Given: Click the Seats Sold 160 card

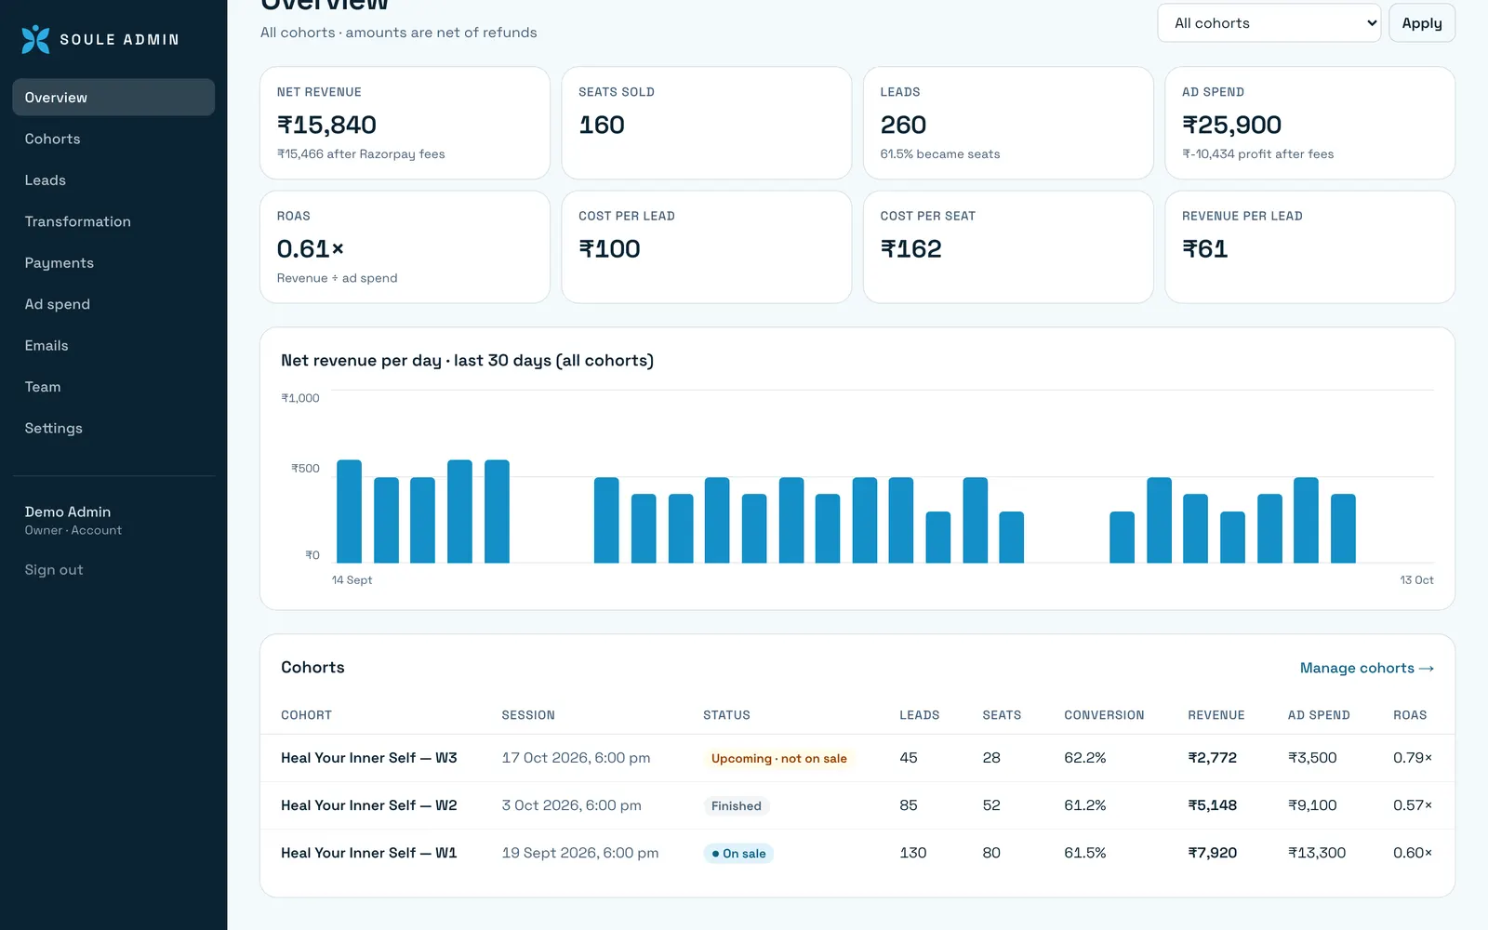Looking at the screenshot, I should click(x=707, y=123).
